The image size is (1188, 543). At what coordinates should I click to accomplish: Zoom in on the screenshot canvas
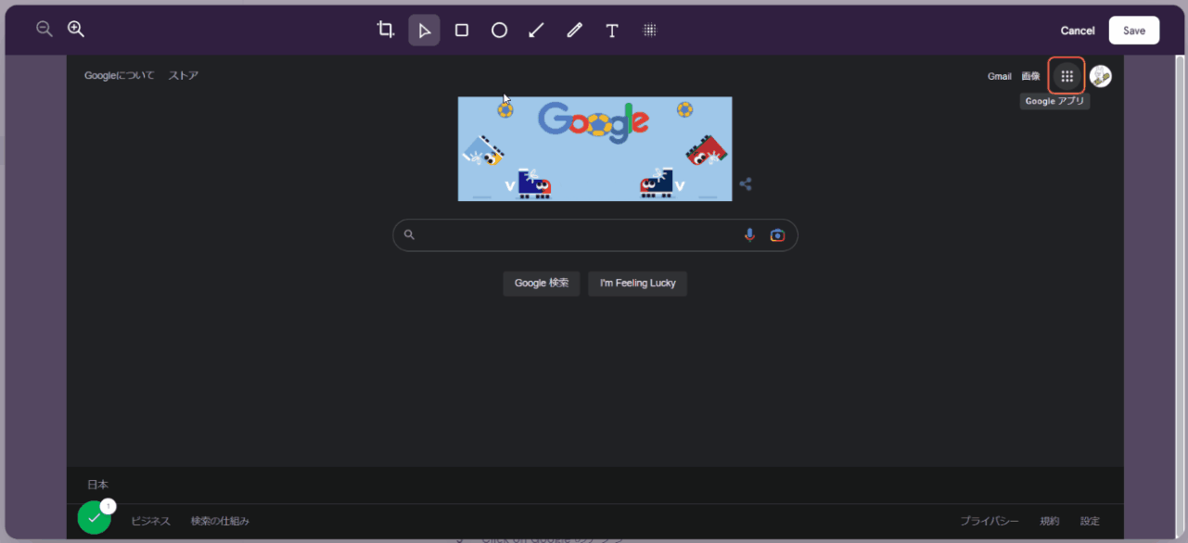click(76, 30)
